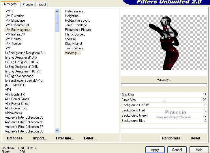
Task: Select James Bondage... filter
Action: pos(77,25)
